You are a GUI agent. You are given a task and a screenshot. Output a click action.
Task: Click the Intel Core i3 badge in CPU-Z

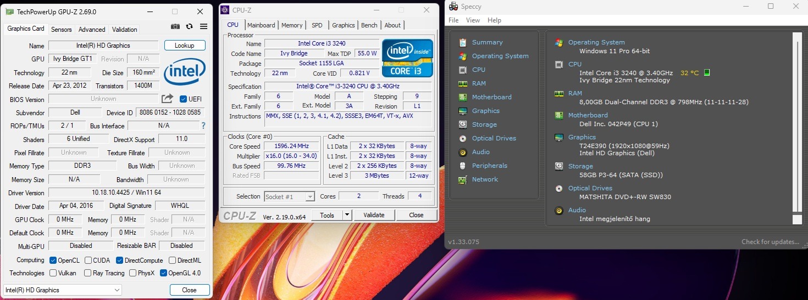[x=407, y=58]
